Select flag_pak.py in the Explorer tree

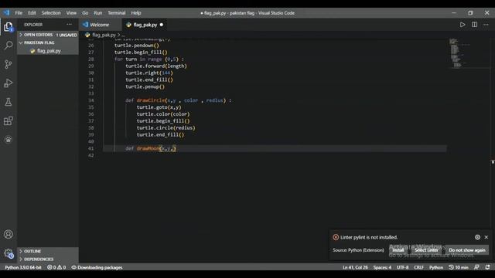coord(47,51)
